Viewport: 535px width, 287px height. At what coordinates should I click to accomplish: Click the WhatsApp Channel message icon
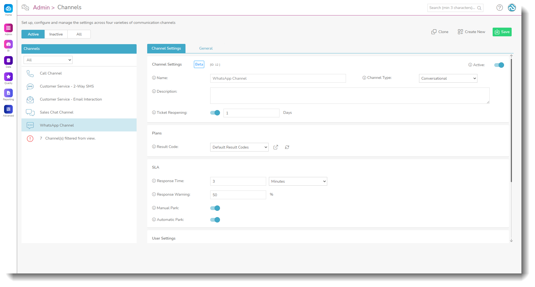30,125
